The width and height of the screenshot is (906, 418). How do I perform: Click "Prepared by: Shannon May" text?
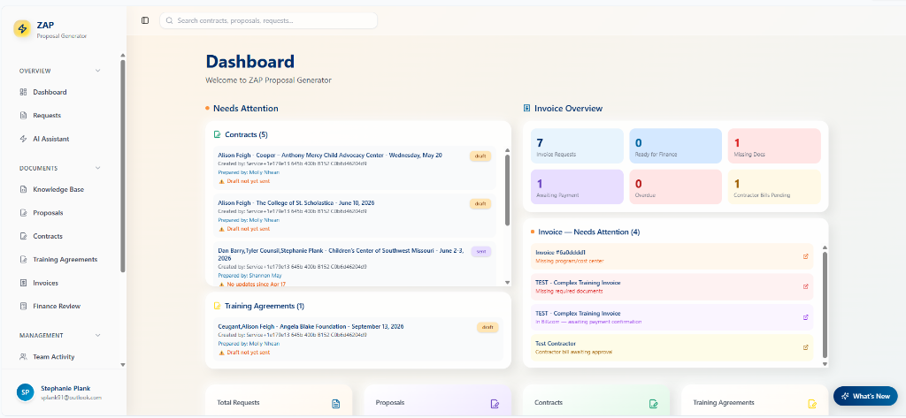(249, 276)
